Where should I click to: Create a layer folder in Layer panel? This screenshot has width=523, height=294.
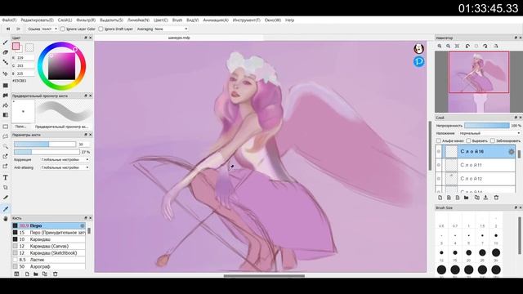click(467, 198)
